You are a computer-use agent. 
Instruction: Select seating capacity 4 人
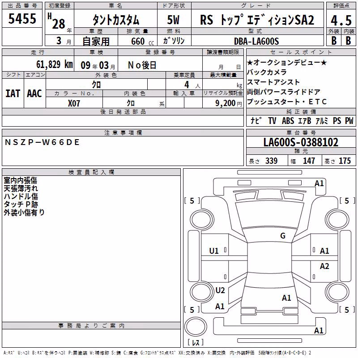(x=192, y=85)
